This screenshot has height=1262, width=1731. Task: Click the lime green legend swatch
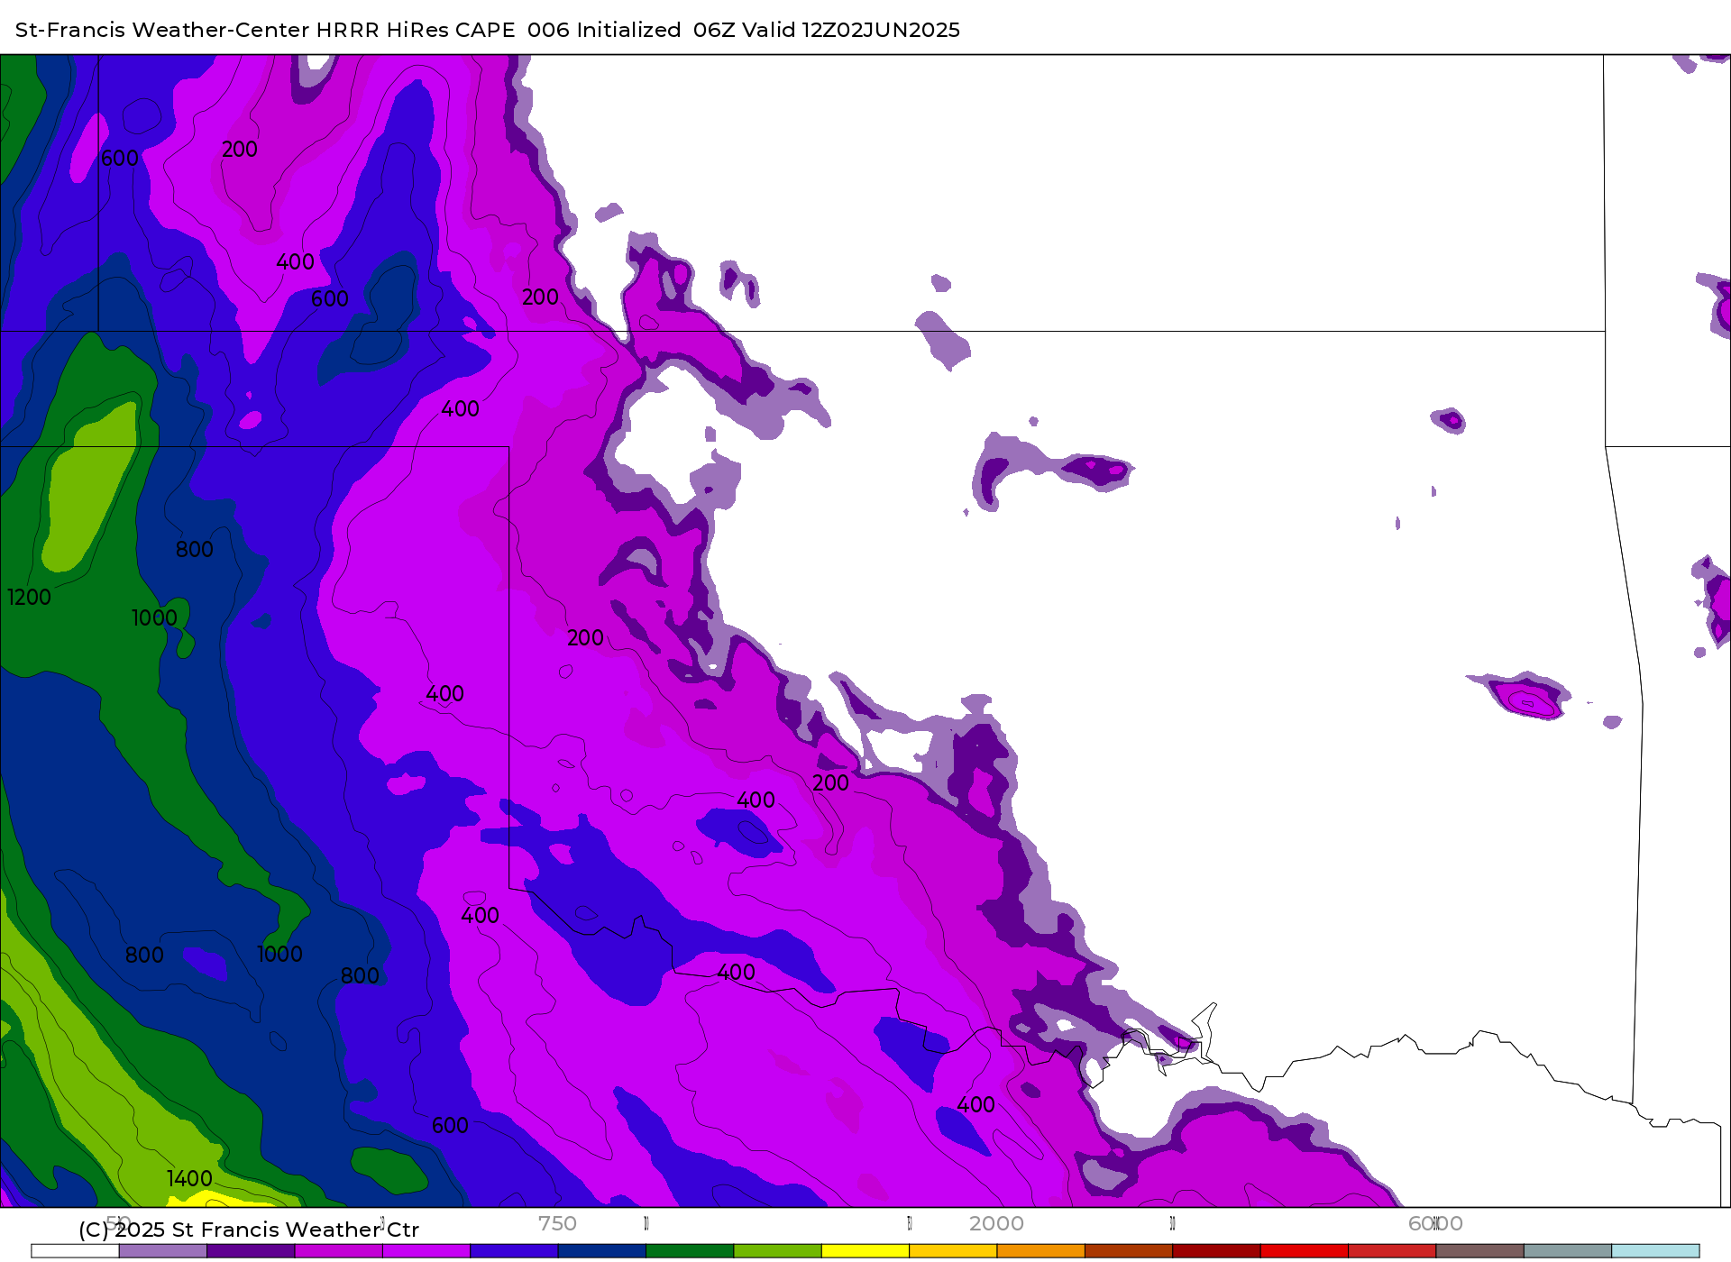(777, 1251)
